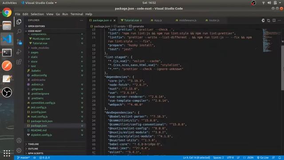Open Files manager from the dock
Screen dimensions: 284x160
7,25
